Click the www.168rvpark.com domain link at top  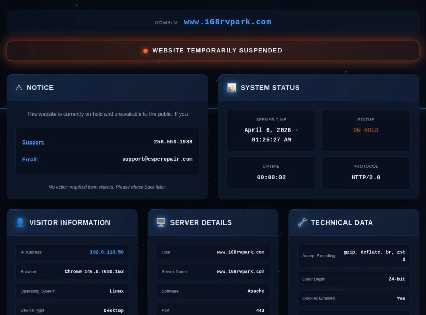click(227, 22)
